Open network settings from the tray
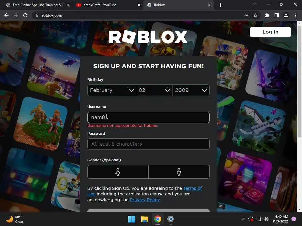 tap(259, 219)
